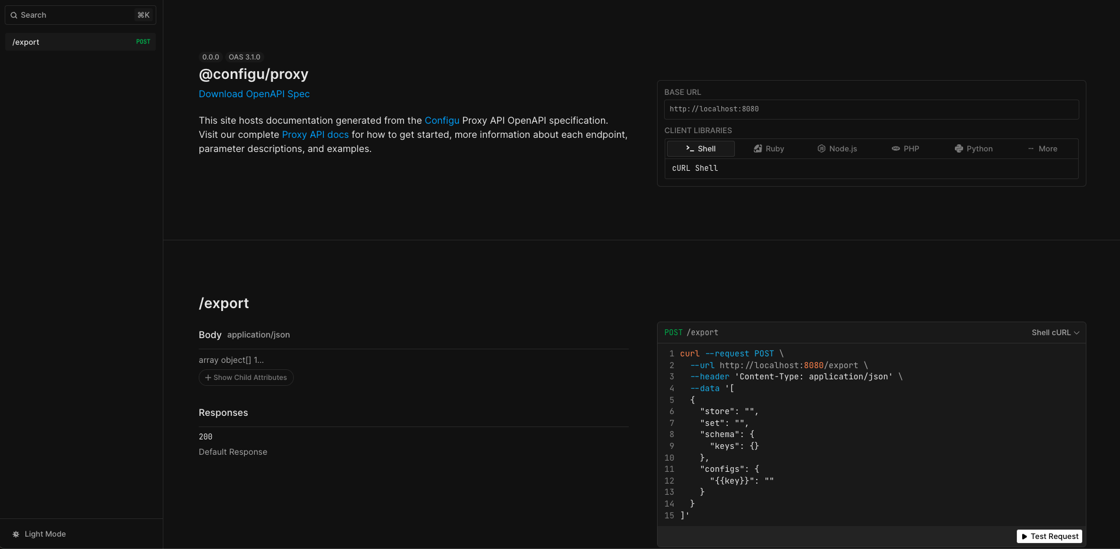Open More client libraries menu
The width and height of the screenshot is (1120, 549).
tap(1043, 148)
